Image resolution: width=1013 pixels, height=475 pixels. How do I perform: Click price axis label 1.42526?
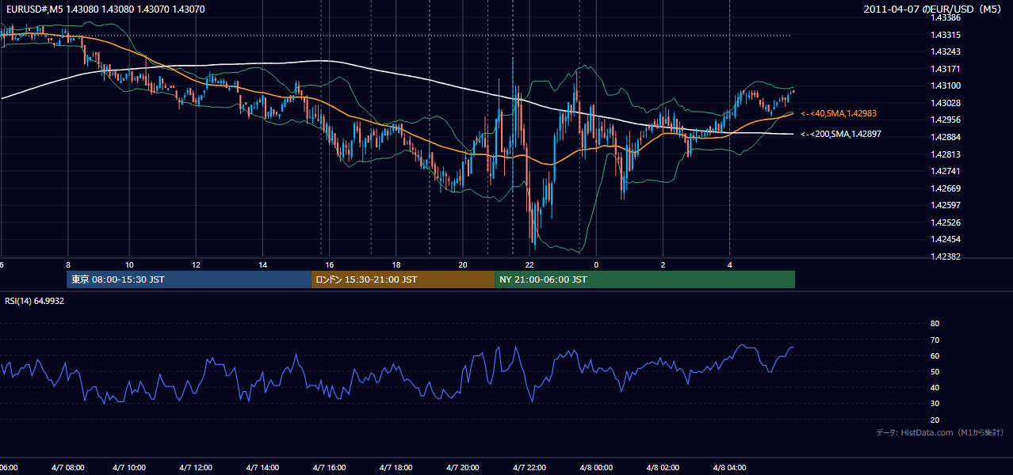pyautogui.click(x=945, y=222)
